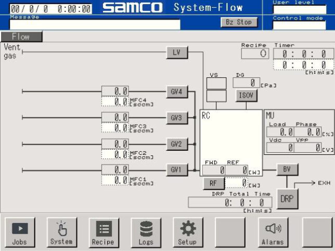This screenshot has width=335, height=251.
Task: Toggle the GV4 gas valve
Action: click(x=177, y=92)
